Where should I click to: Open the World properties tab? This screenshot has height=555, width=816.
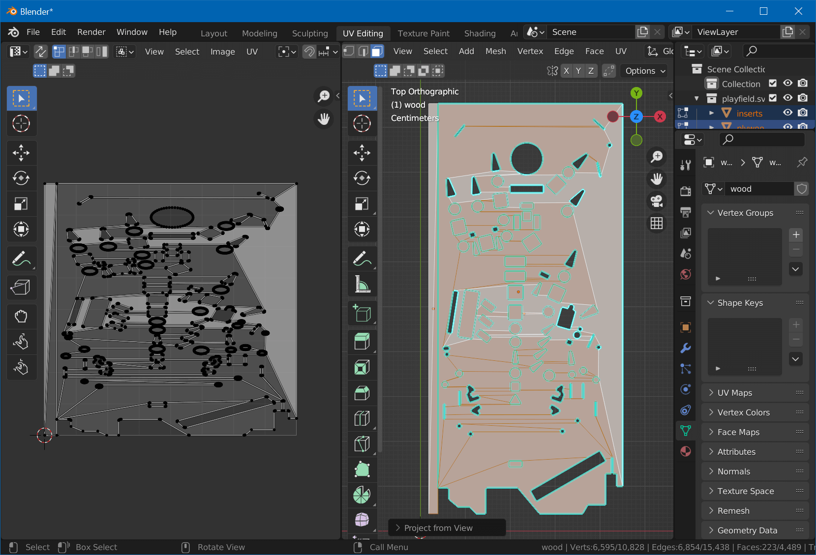pos(686,274)
